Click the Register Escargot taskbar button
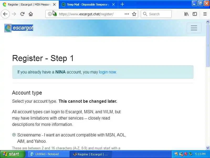This screenshot has height=158, width=210. (91, 154)
